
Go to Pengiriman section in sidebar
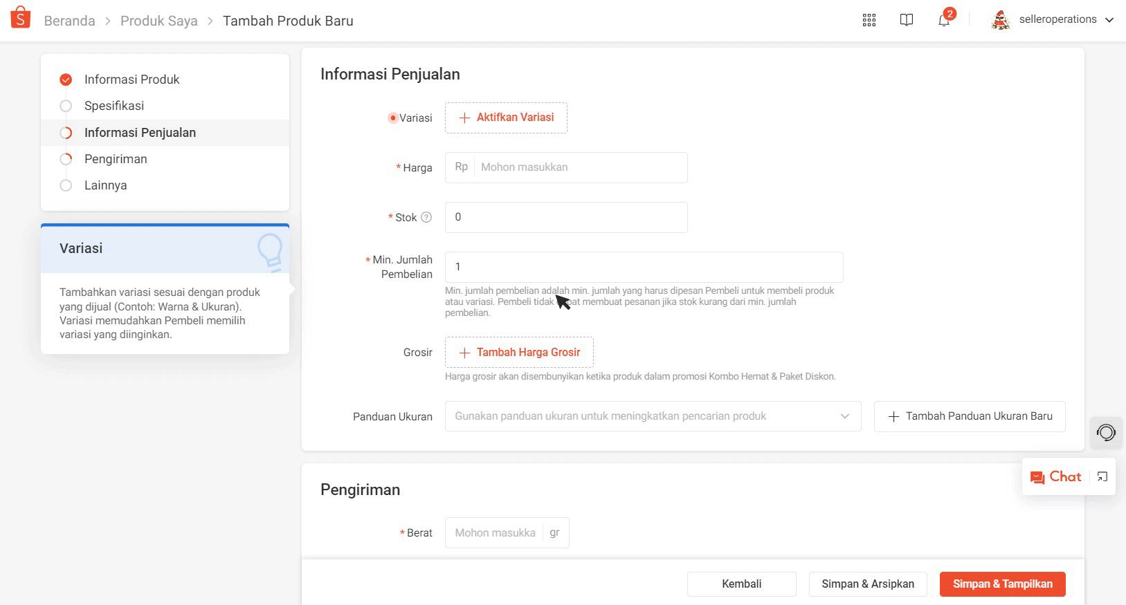116,159
